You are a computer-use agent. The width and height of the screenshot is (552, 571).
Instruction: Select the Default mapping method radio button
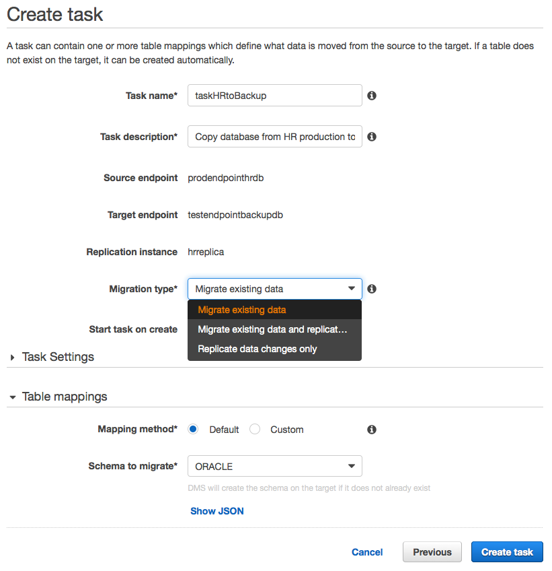194,430
